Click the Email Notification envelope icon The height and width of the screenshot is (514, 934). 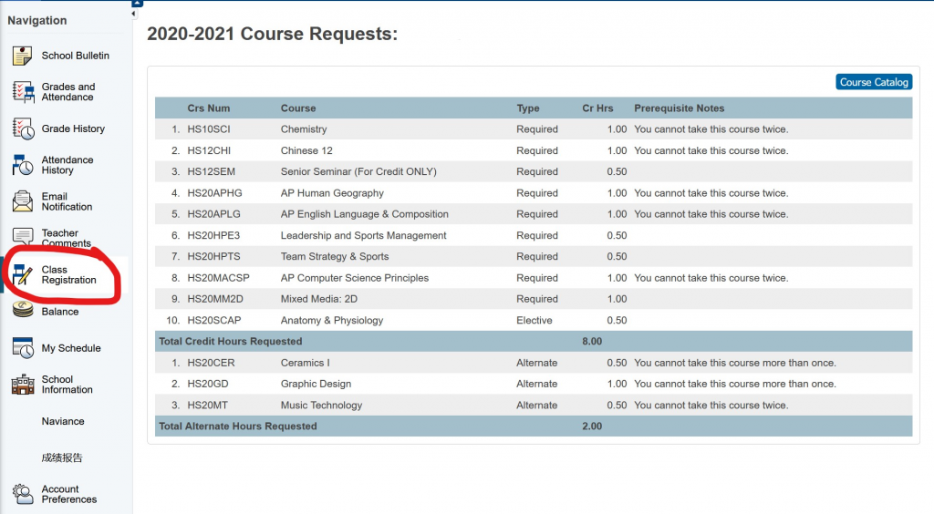(23, 201)
